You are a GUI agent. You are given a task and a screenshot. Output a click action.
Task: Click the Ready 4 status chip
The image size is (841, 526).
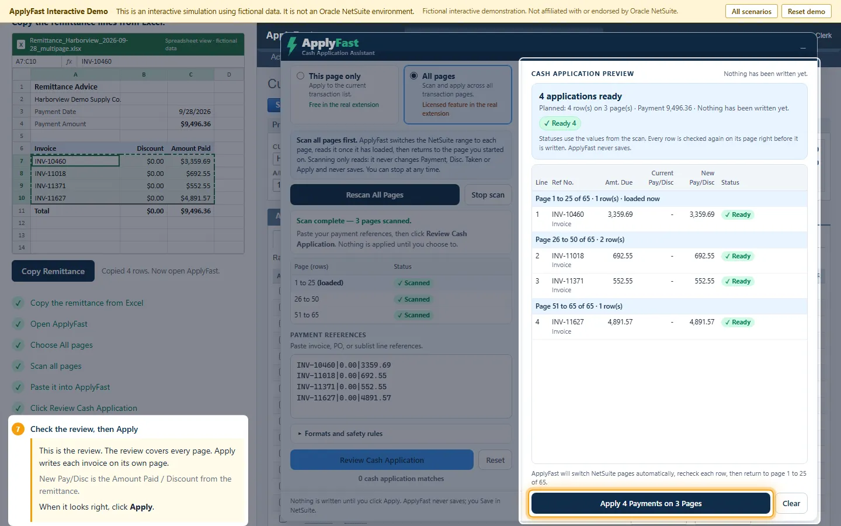pos(560,123)
